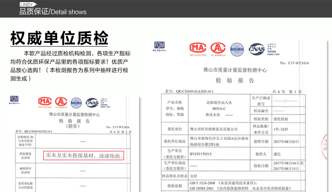The width and height of the screenshot is (332, 192).
Task: Click model number BH5A-C
Action: coord(219,109)
